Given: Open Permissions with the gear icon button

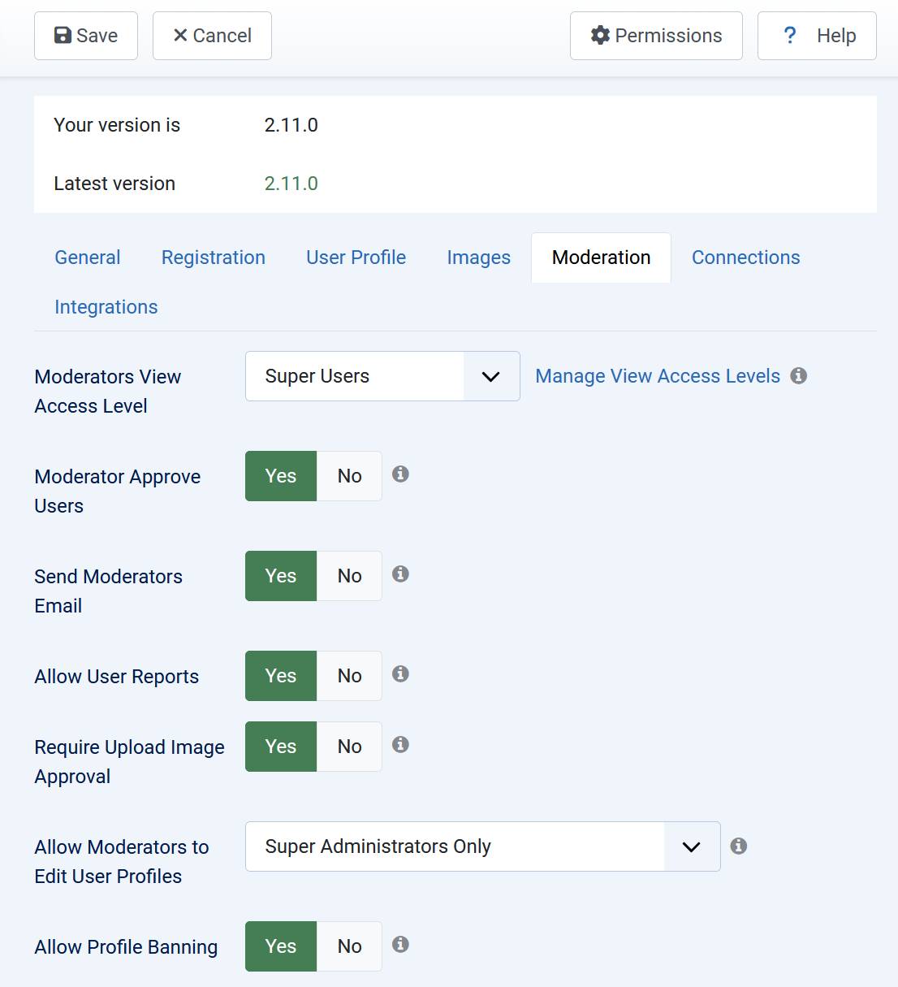Looking at the screenshot, I should pyautogui.click(x=656, y=36).
